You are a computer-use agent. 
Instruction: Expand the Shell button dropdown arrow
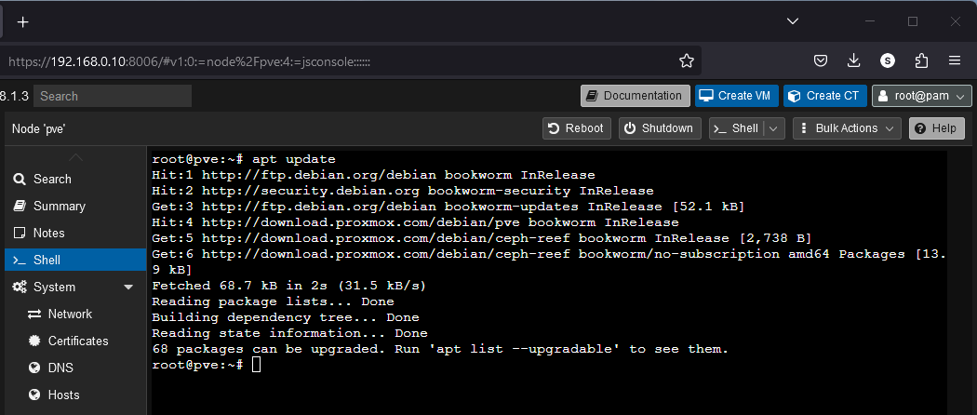click(774, 128)
